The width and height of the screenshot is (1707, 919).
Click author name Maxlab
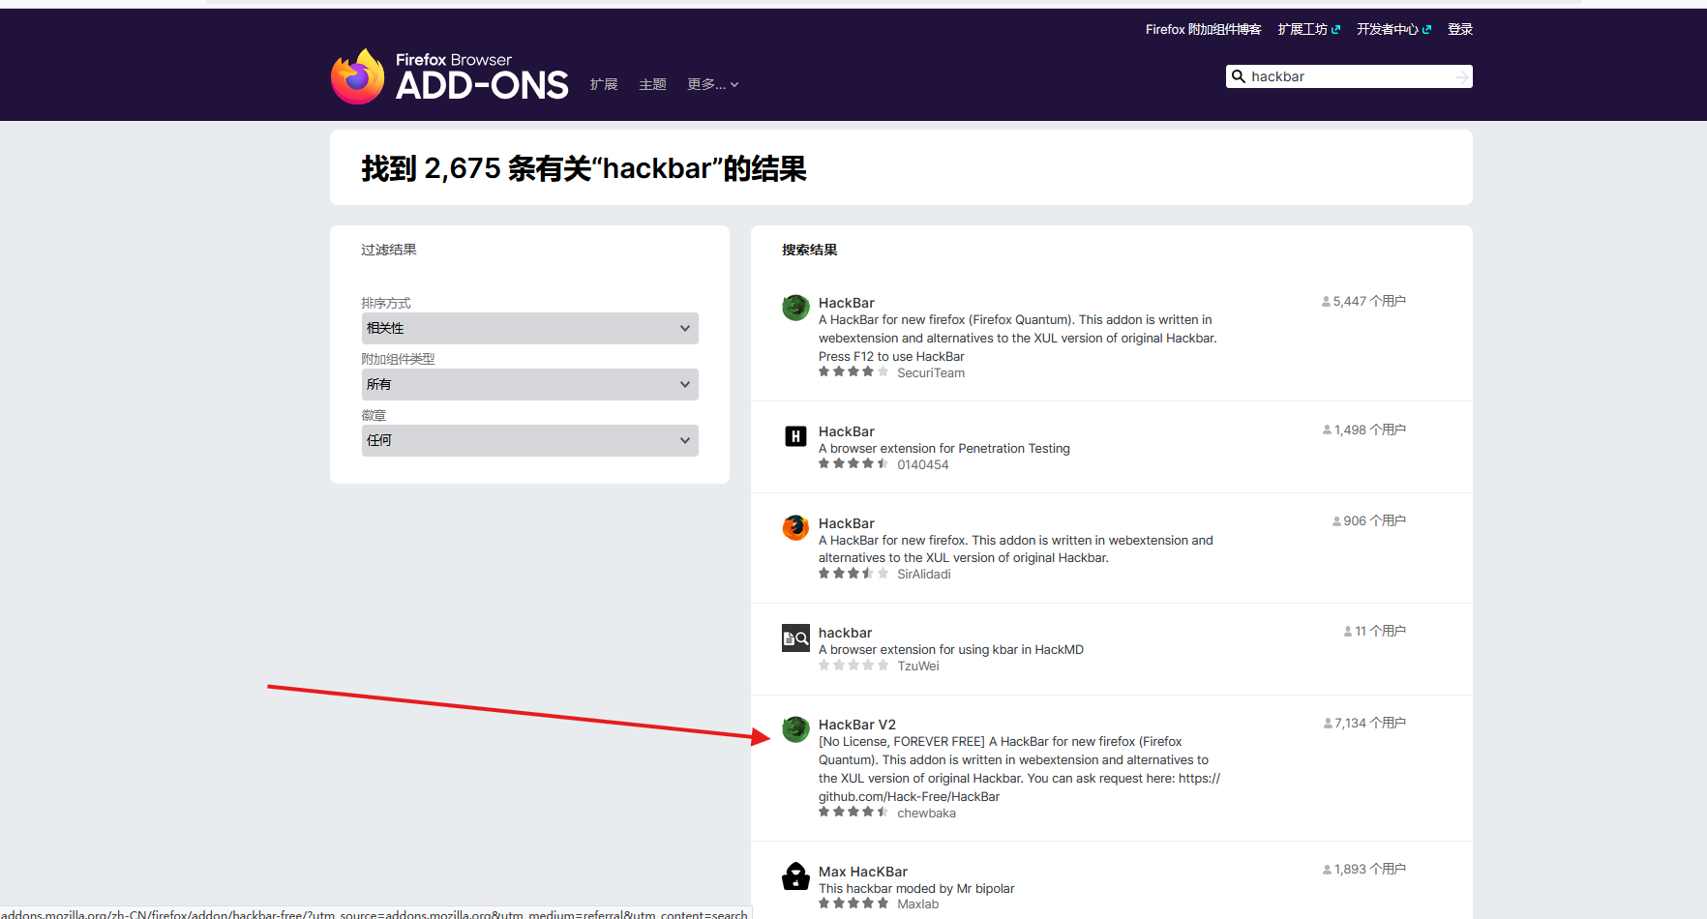[917, 904]
